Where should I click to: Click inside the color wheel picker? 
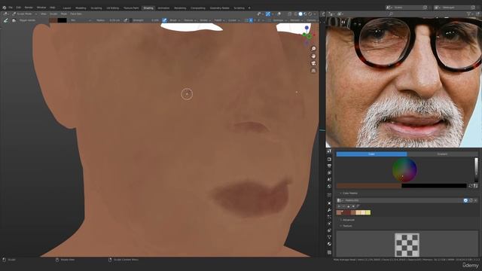point(404,170)
